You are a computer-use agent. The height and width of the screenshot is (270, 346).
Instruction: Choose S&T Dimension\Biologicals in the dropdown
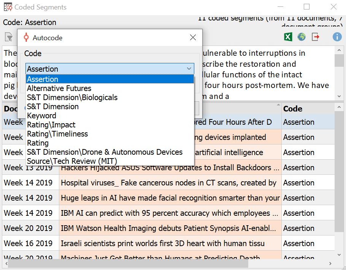[x=72, y=97]
